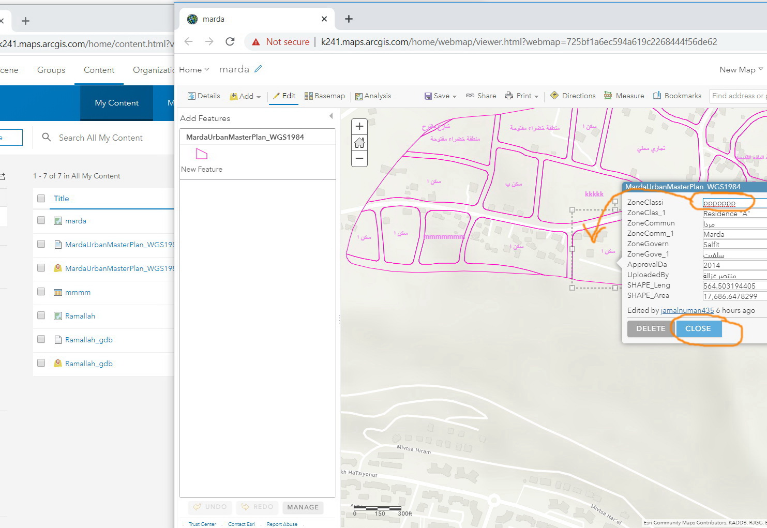Image resolution: width=767 pixels, height=528 pixels.
Task: Click the default extent home icon
Action: 359,143
